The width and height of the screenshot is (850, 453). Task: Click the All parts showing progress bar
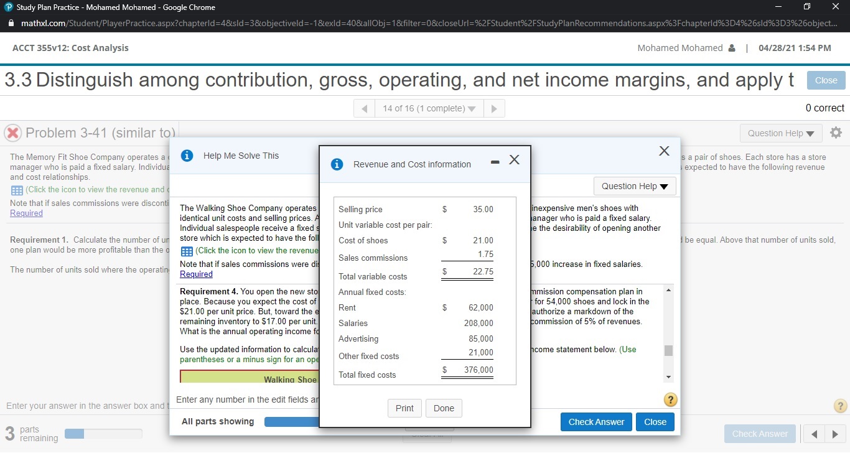click(x=292, y=422)
